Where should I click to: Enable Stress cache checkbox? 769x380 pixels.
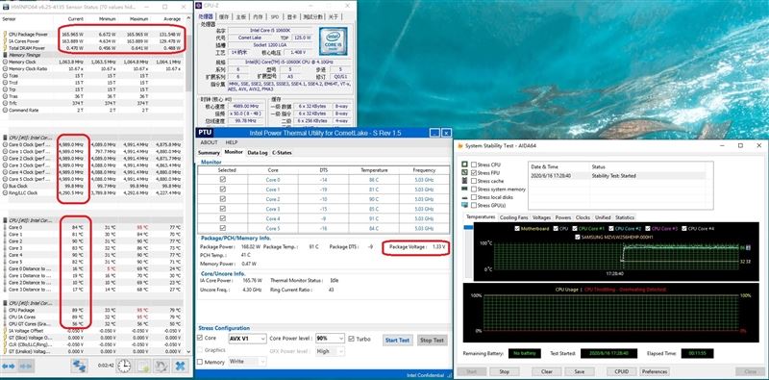click(x=474, y=181)
